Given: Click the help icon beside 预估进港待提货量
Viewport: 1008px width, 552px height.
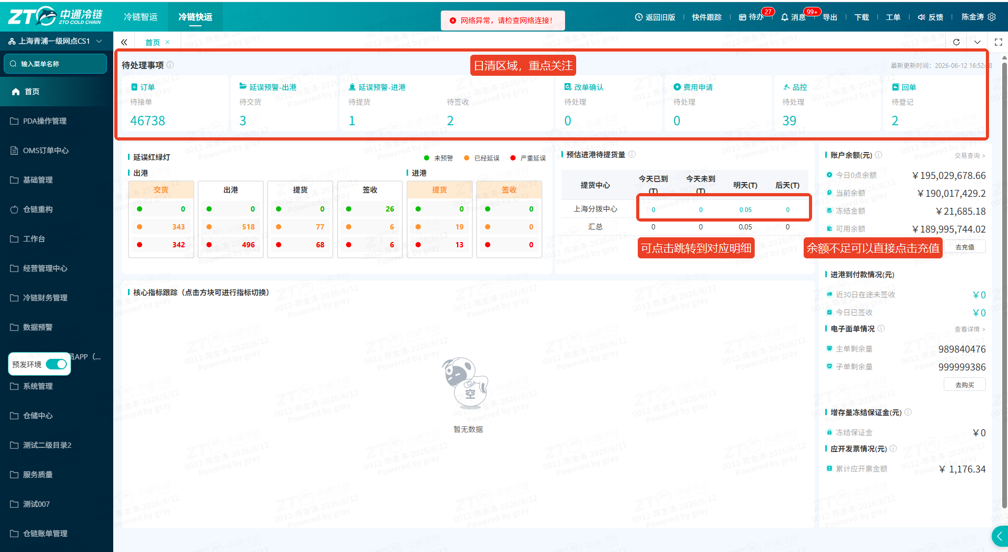Looking at the screenshot, I should [632, 154].
